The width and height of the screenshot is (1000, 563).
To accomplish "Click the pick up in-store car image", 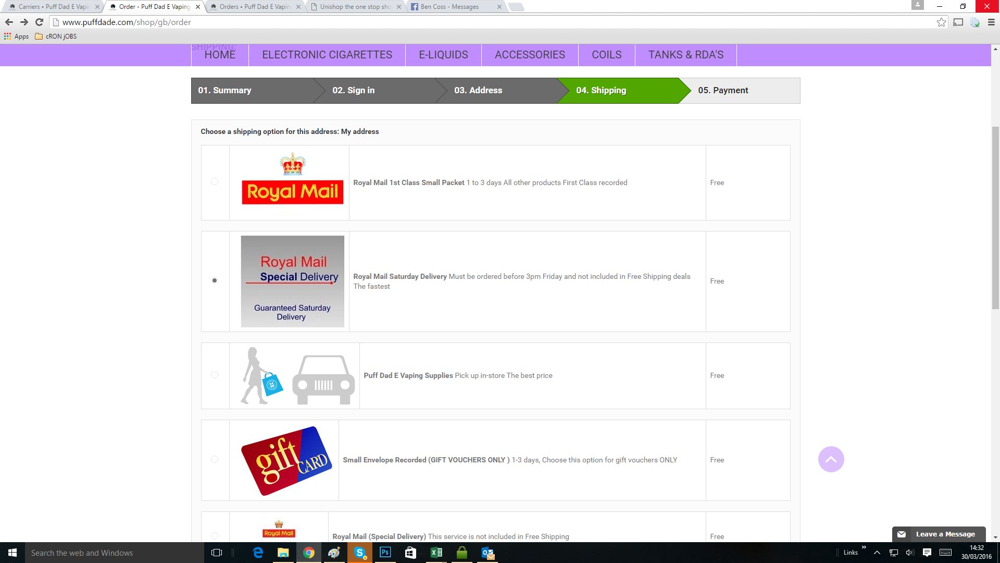I will [x=323, y=380].
